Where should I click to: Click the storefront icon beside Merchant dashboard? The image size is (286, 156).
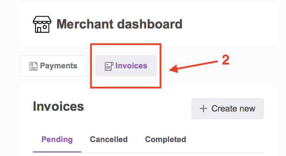tap(42, 25)
